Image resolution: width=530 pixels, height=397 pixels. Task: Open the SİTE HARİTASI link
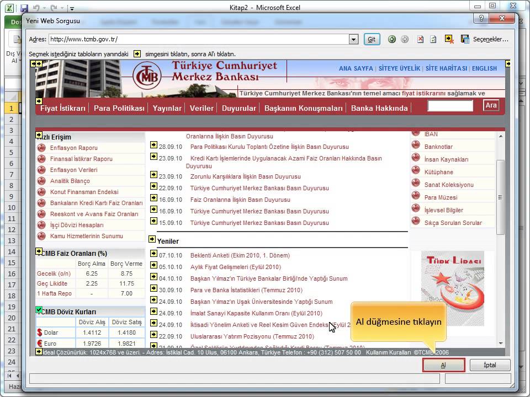(446, 68)
